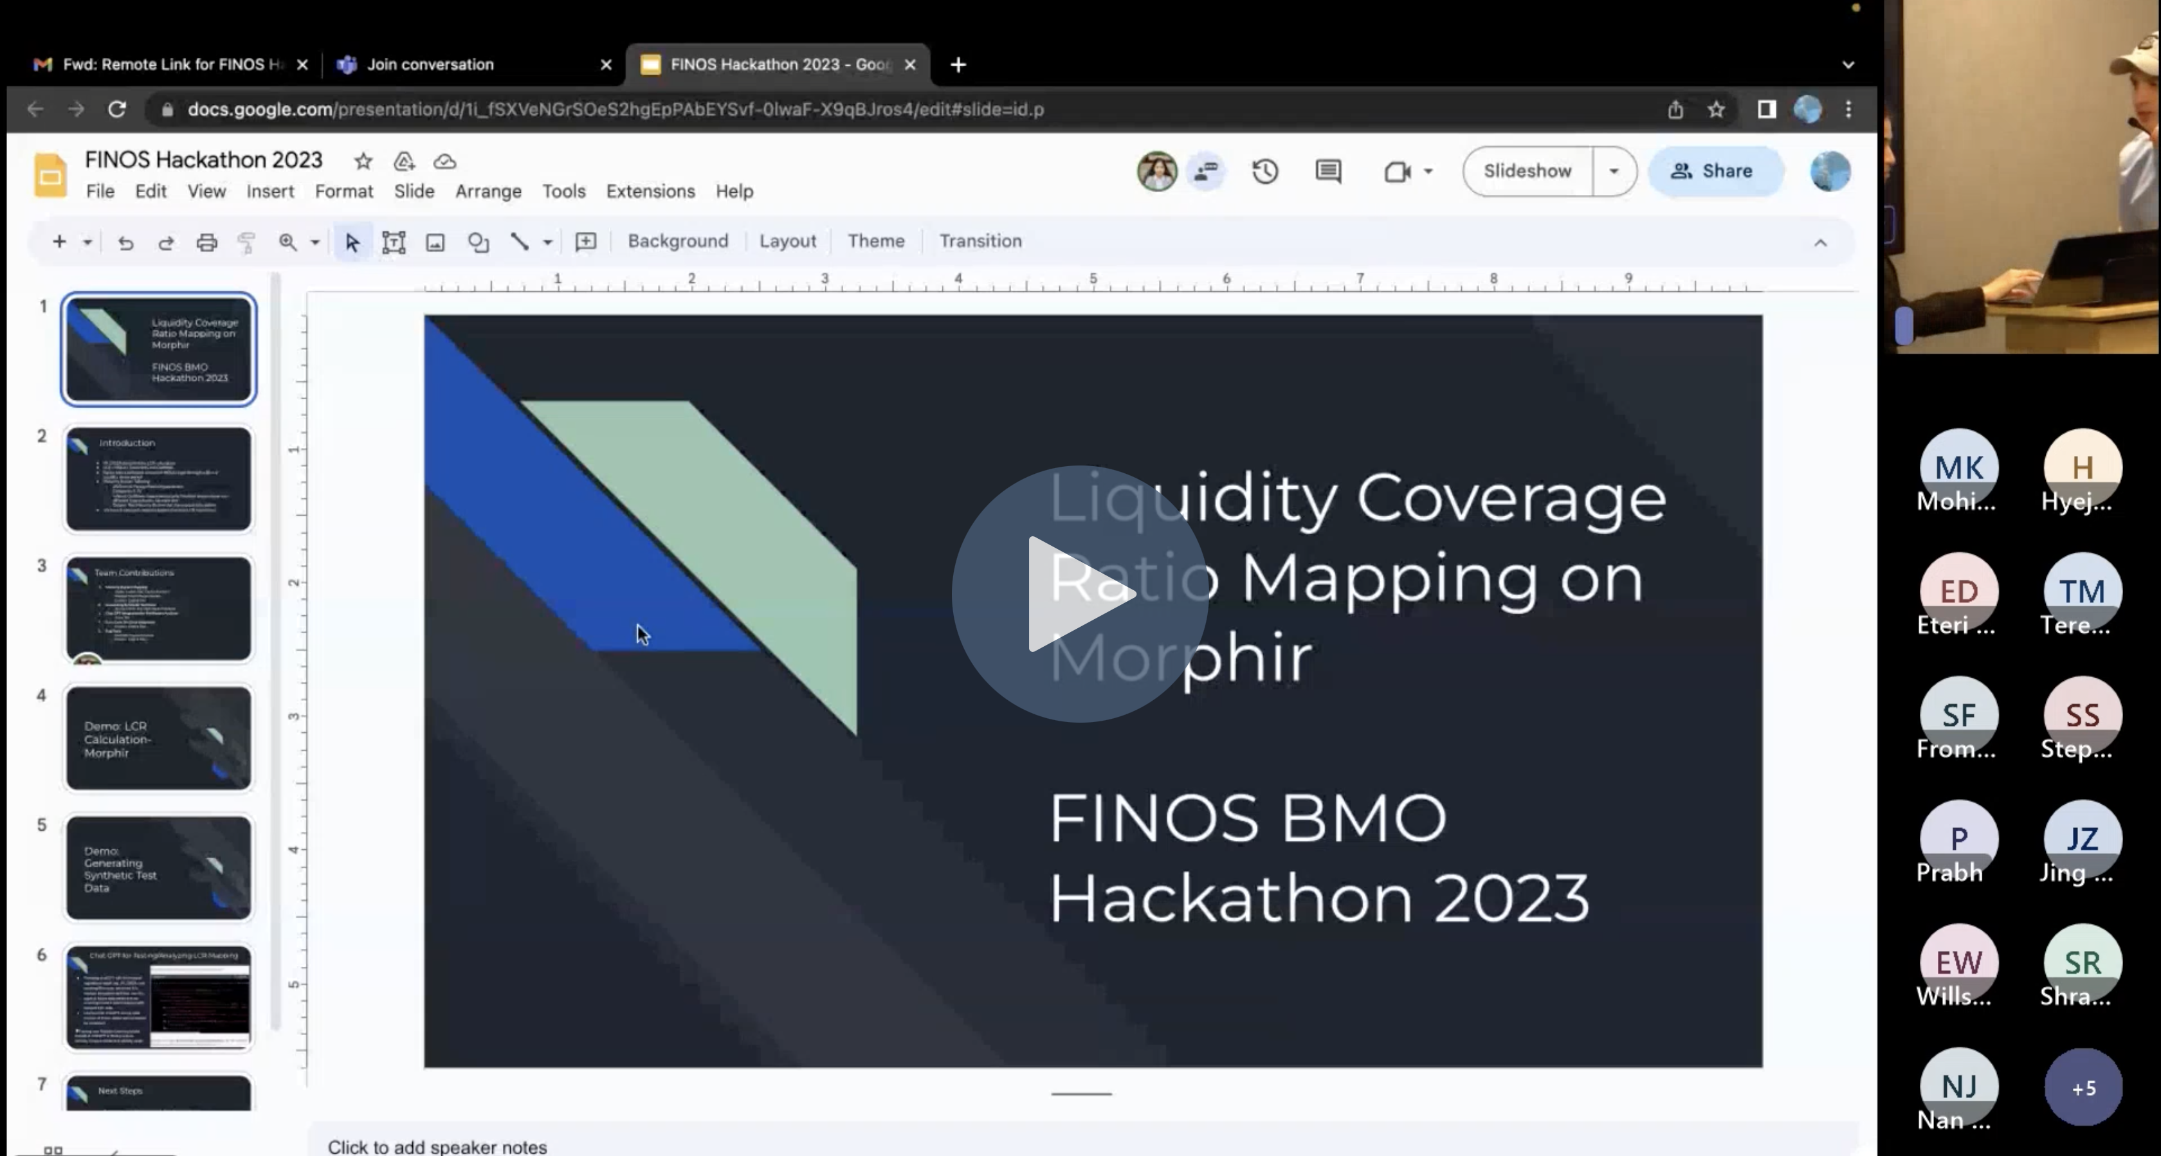Screen dimensions: 2161x1156
Task: Open the browser tab search chevron
Action: pos(1848,64)
